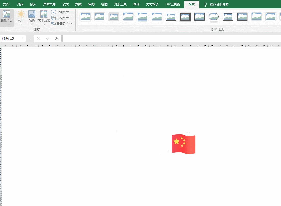Click the 重置图片 reset picture button
The image size is (281, 206).
coord(60,24)
